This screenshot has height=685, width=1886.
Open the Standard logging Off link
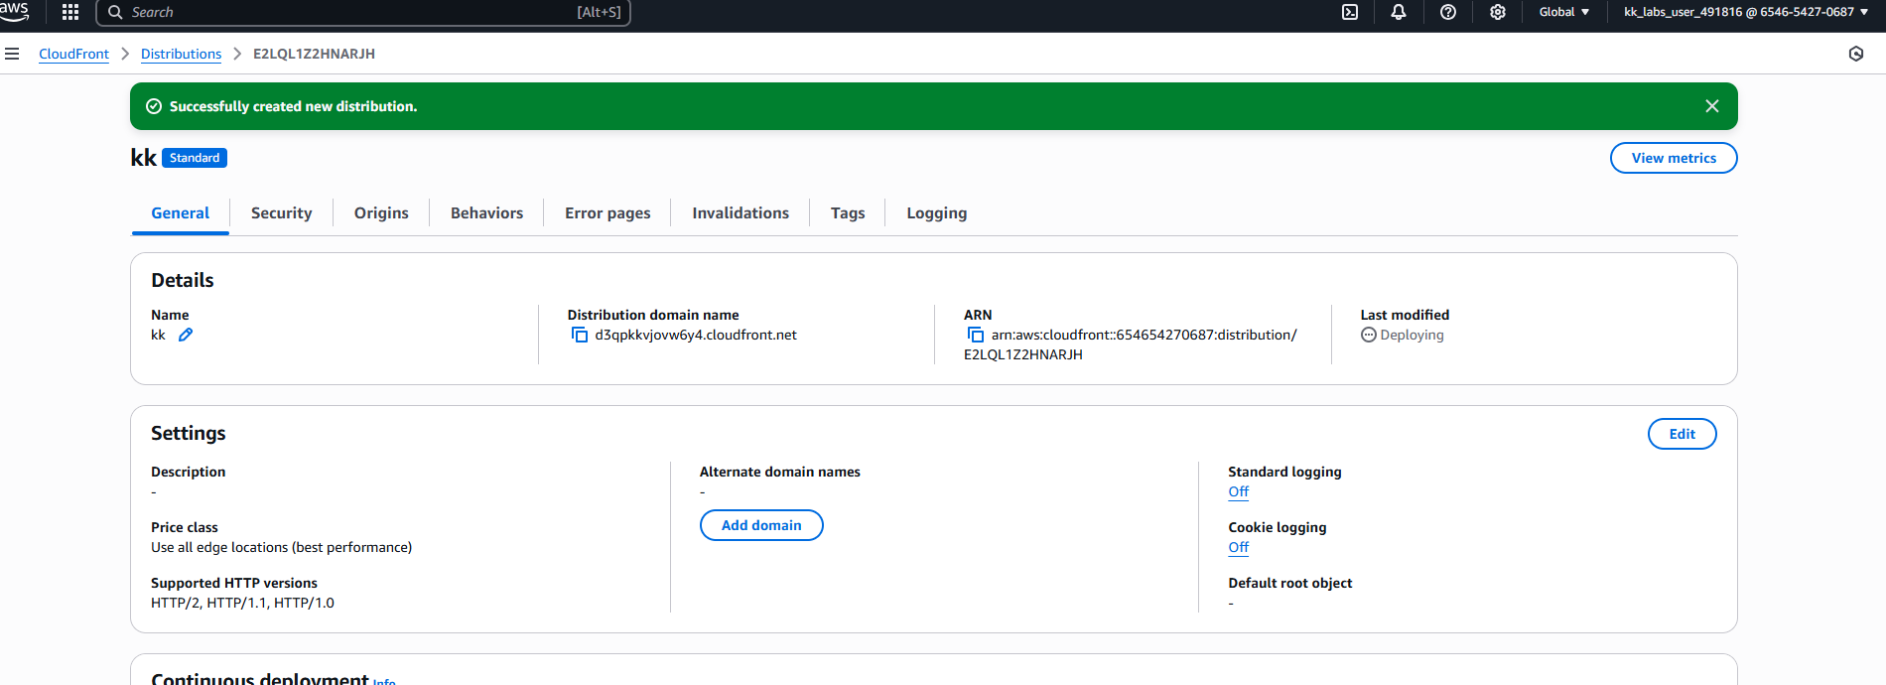click(x=1239, y=491)
